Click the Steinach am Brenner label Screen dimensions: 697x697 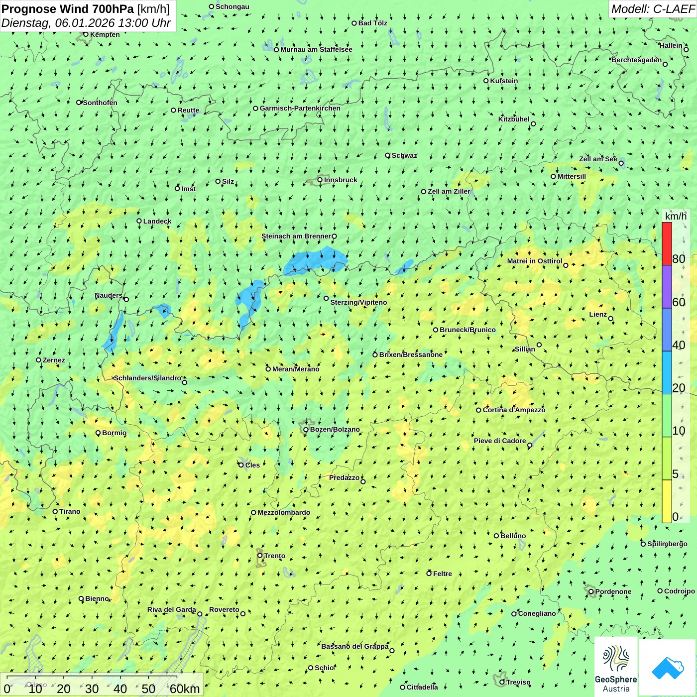coord(296,236)
